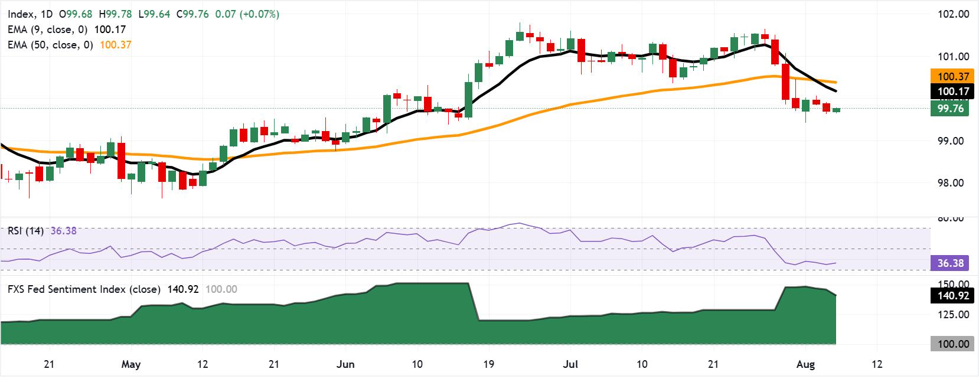
Task: Click the purple 36.38 RSI axis label
Action: click(950, 263)
